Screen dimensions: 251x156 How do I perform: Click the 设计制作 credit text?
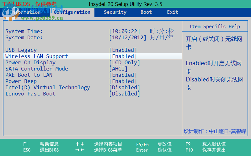pos(215,131)
